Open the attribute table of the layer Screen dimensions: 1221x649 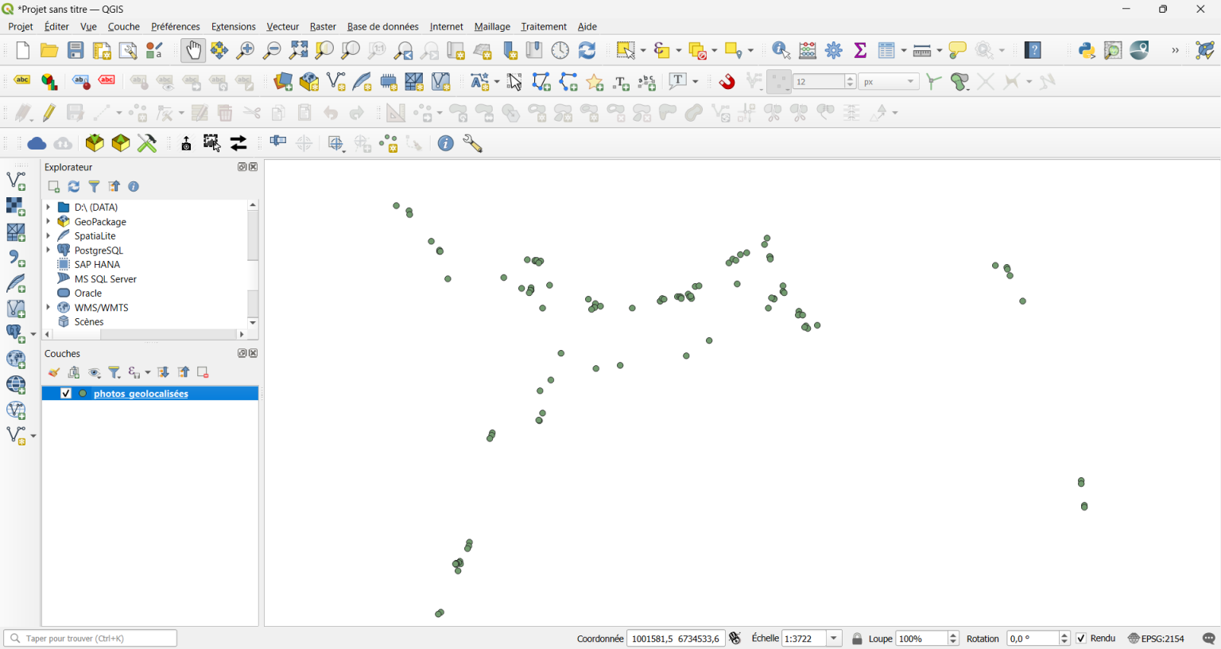coord(886,49)
